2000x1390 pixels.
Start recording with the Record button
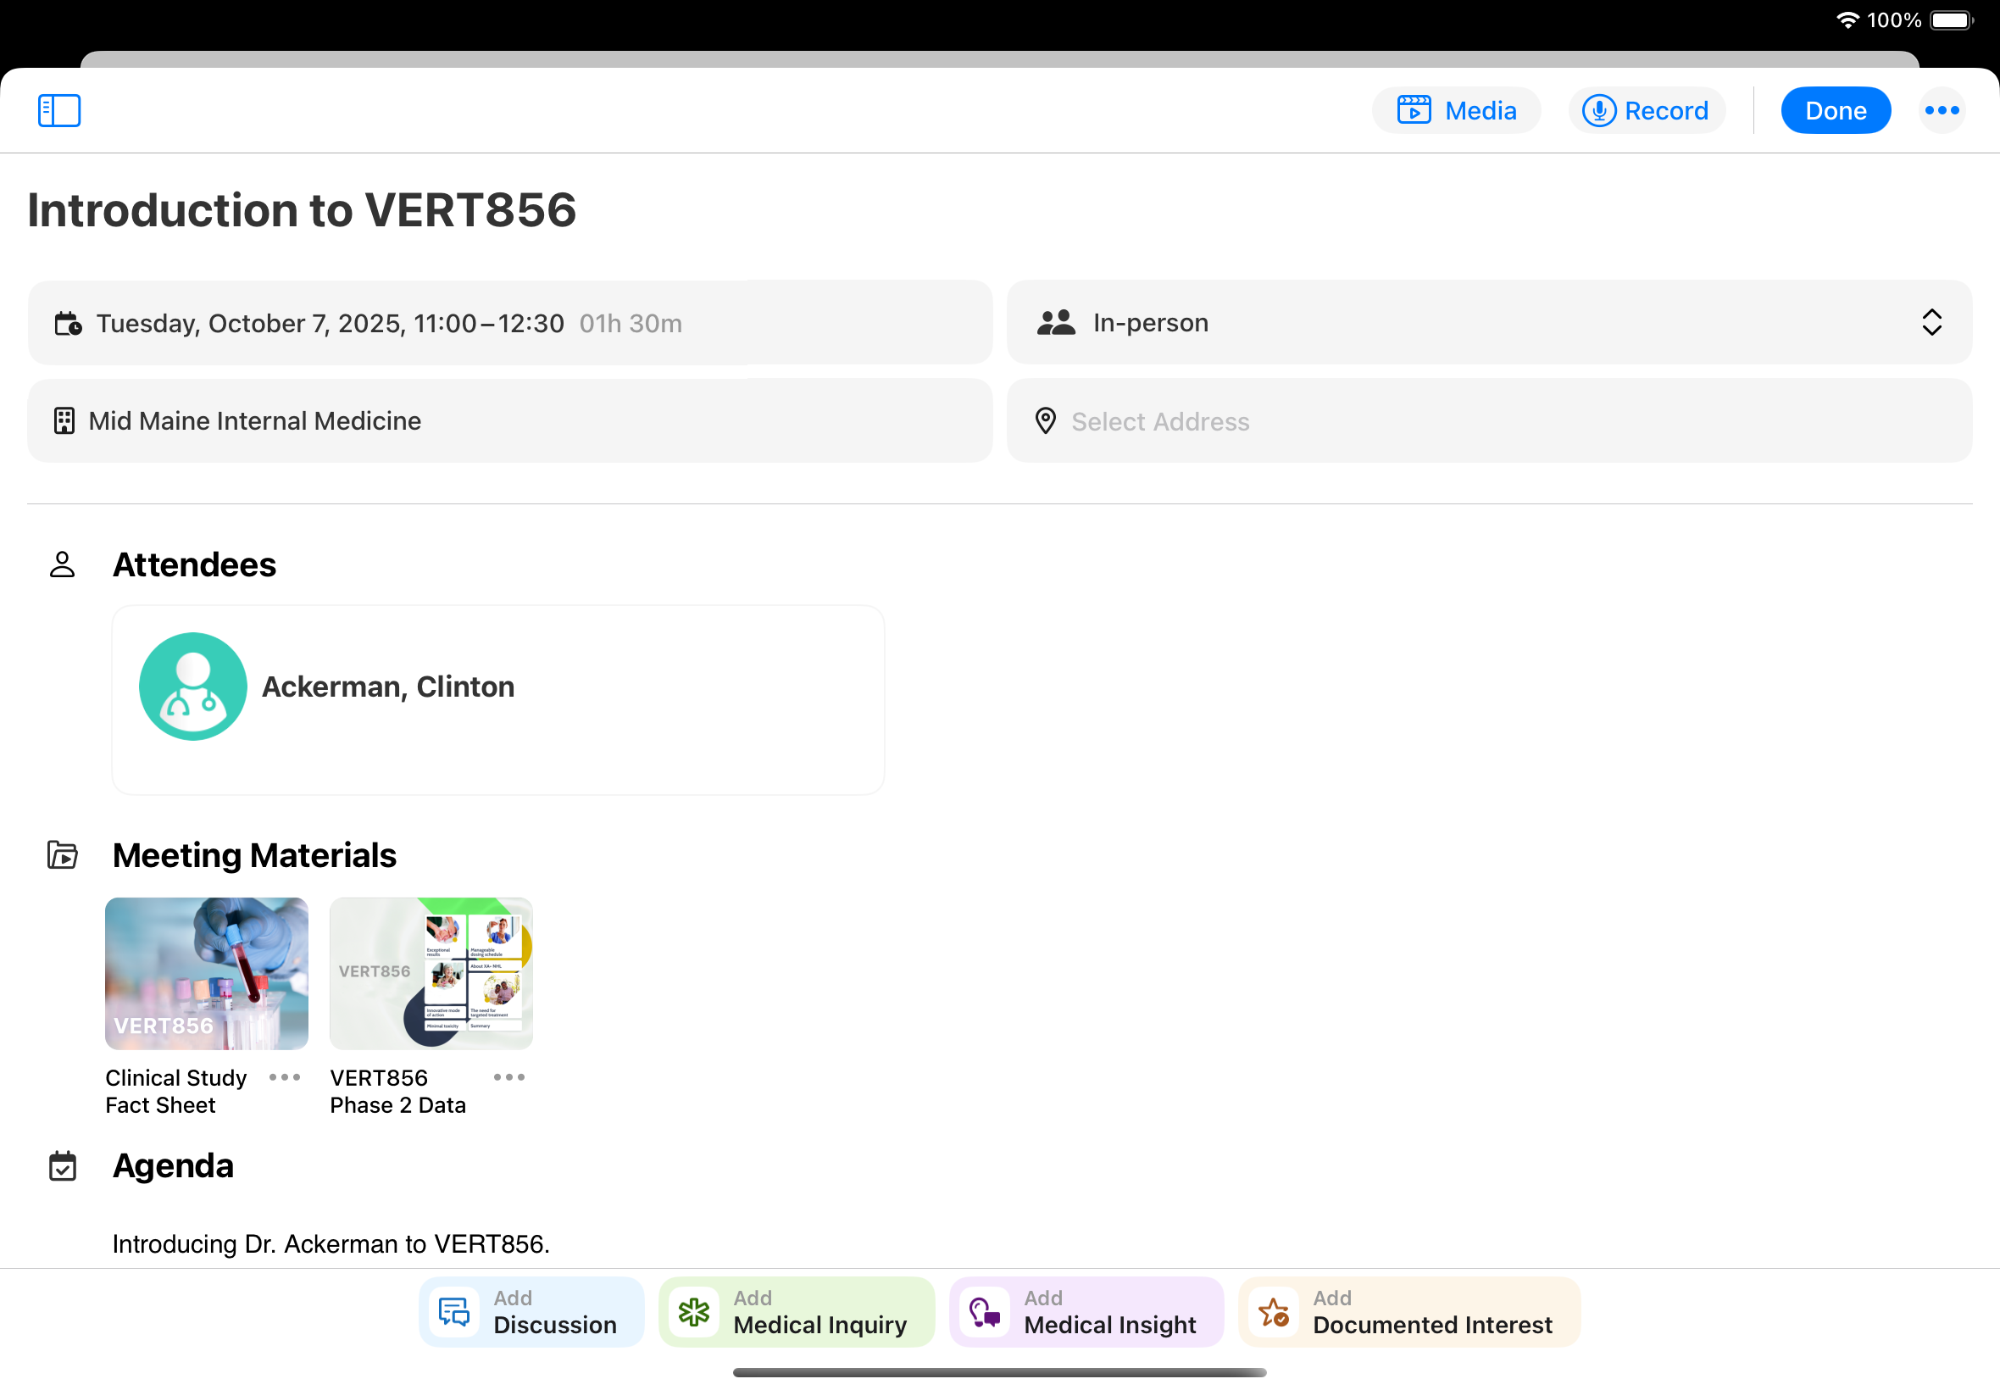pyautogui.click(x=1646, y=111)
